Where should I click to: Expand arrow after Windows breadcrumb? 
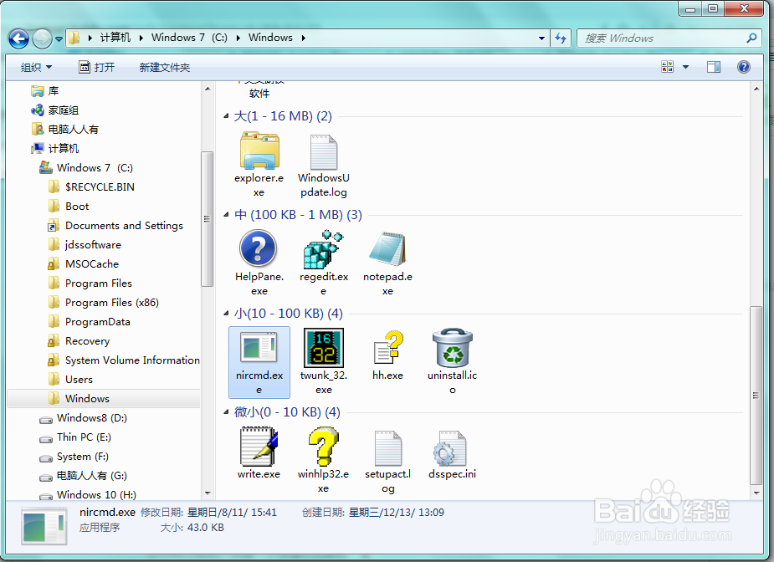303,38
